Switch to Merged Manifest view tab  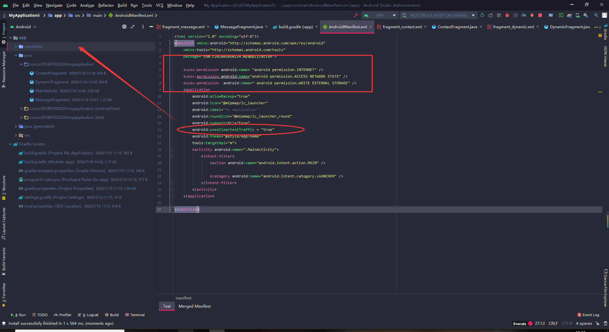point(194,306)
